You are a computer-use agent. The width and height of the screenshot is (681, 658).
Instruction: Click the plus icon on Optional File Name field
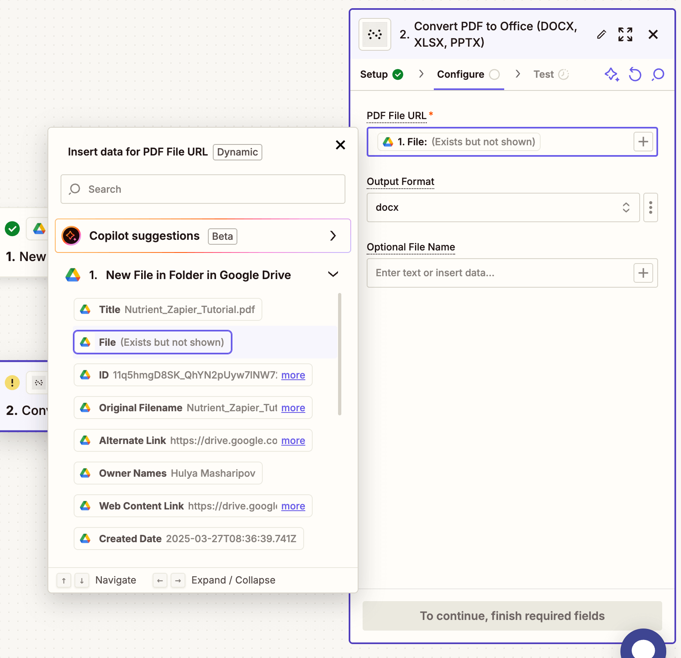pos(643,273)
